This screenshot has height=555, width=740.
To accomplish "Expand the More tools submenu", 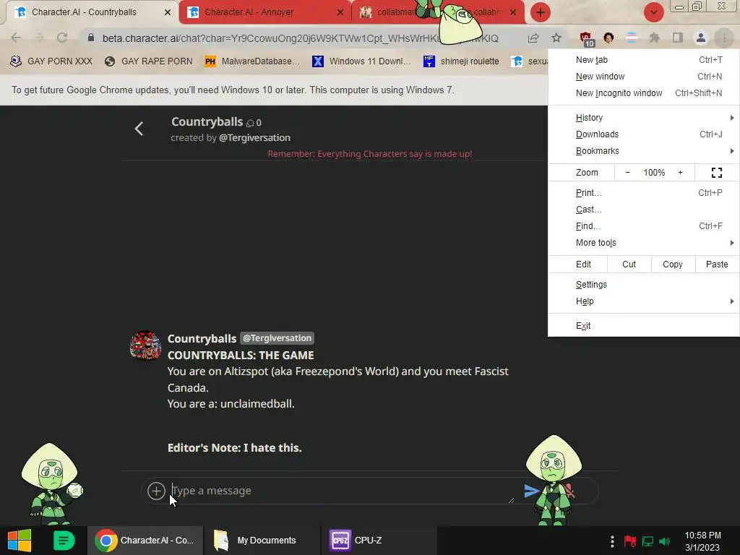I will click(x=644, y=243).
